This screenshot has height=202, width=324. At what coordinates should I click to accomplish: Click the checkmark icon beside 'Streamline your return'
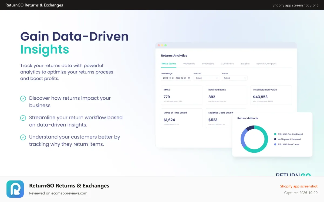click(x=23, y=118)
